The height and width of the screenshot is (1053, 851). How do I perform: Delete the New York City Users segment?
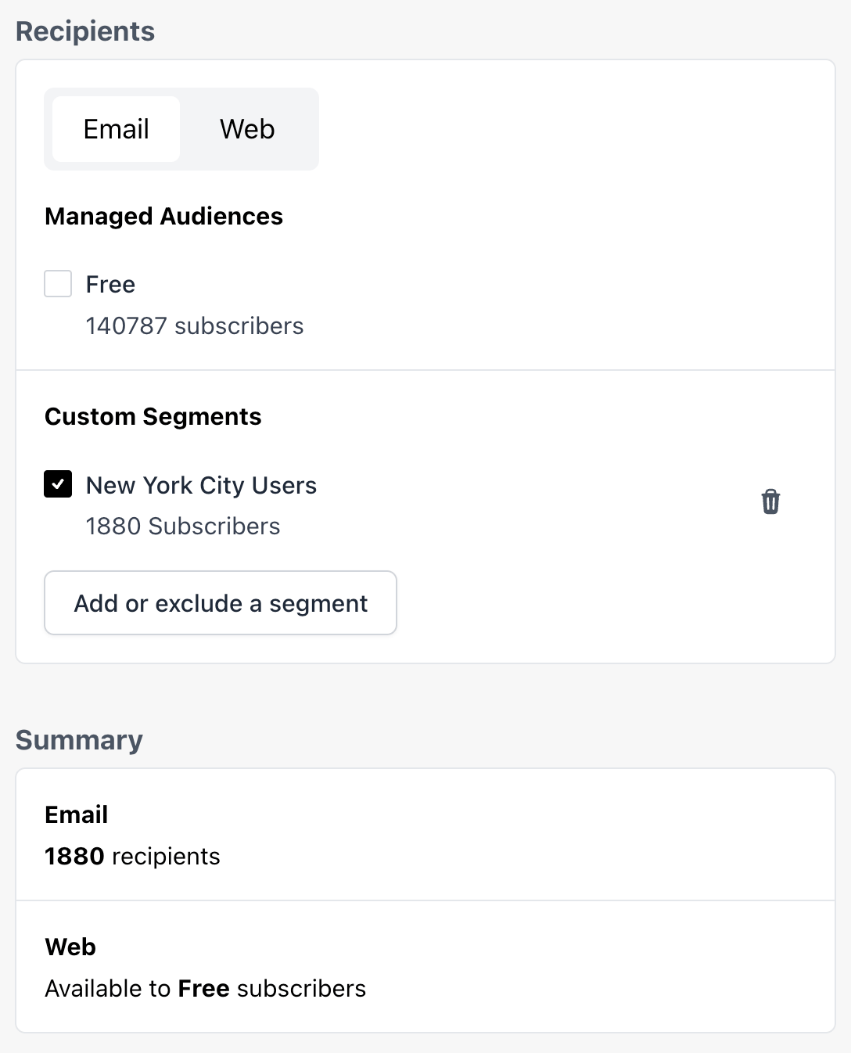click(770, 501)
